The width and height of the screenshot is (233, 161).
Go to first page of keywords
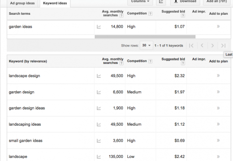pyautogui.click(x=191, y=46)
